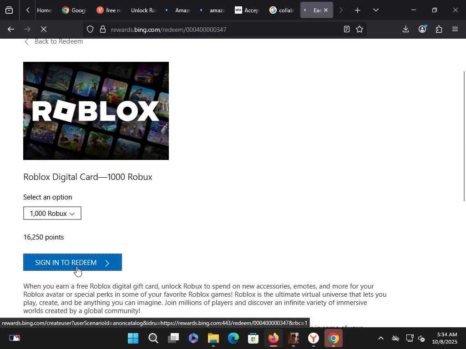Launch Microsoft Edge from taskbar

pos(233,338)
